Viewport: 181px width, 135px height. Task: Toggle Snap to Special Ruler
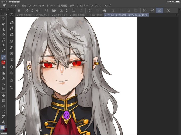pos(152,11)
